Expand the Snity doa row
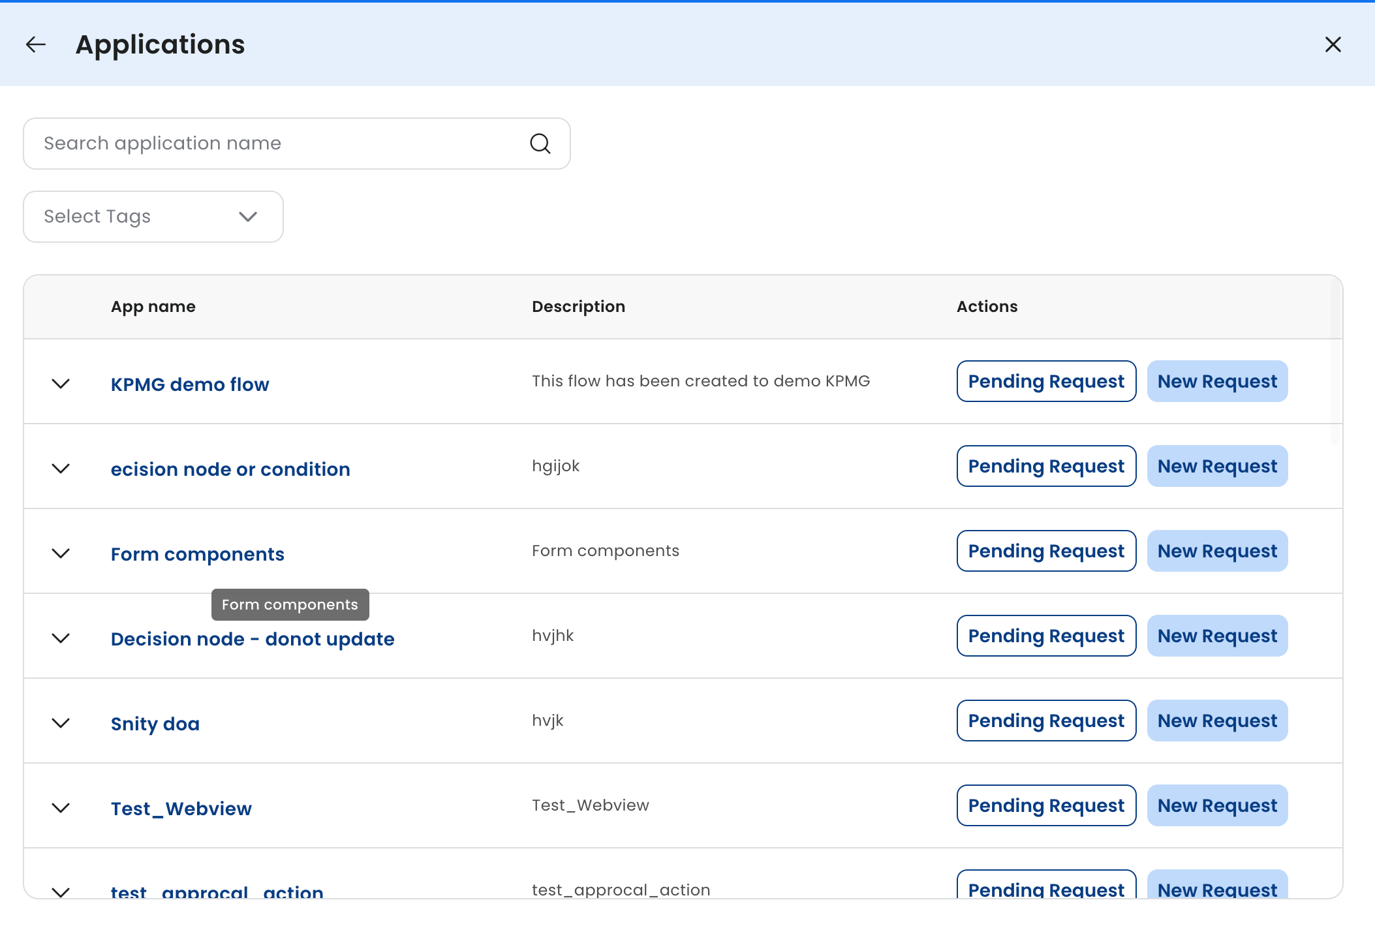The width and height of the screenshot is (1375, 932). 61,723
